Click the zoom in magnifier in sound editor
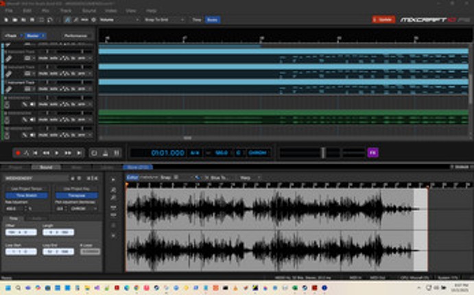This screenshot has height=295, width=474. click(113, 190)
